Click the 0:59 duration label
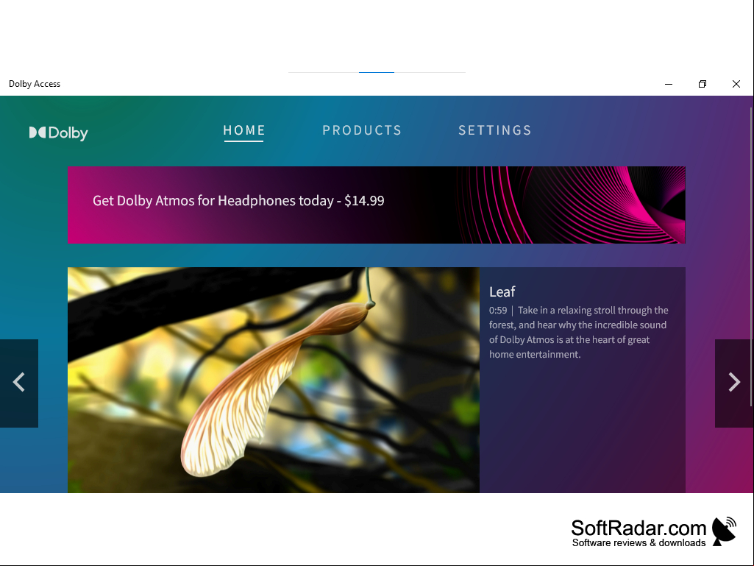The height and width of the screenshot is (566, 754). pos(498,311)
